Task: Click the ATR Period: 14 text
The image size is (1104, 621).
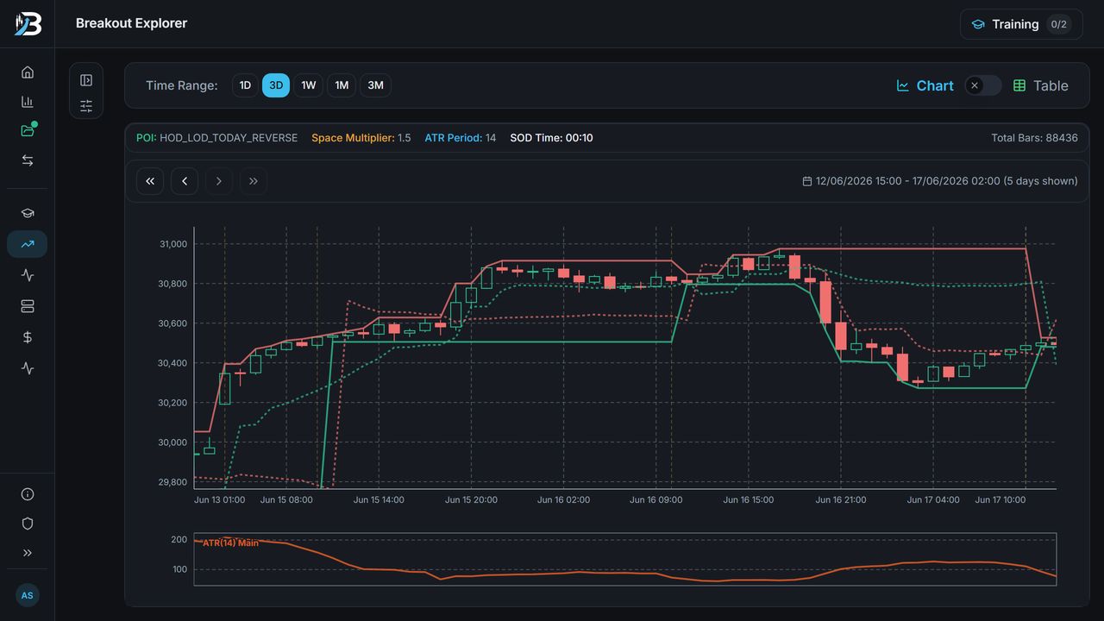Action: pos(461,138)
